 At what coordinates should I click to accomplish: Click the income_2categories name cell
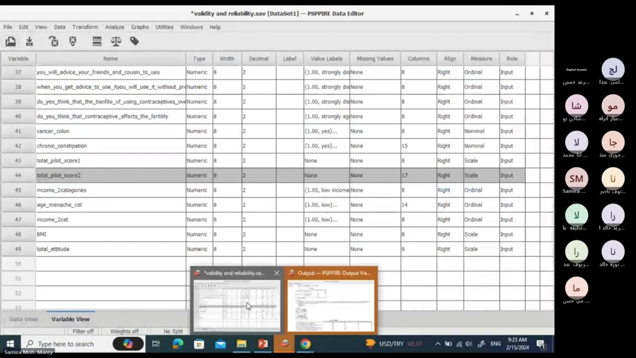click(x=111, y=190)
